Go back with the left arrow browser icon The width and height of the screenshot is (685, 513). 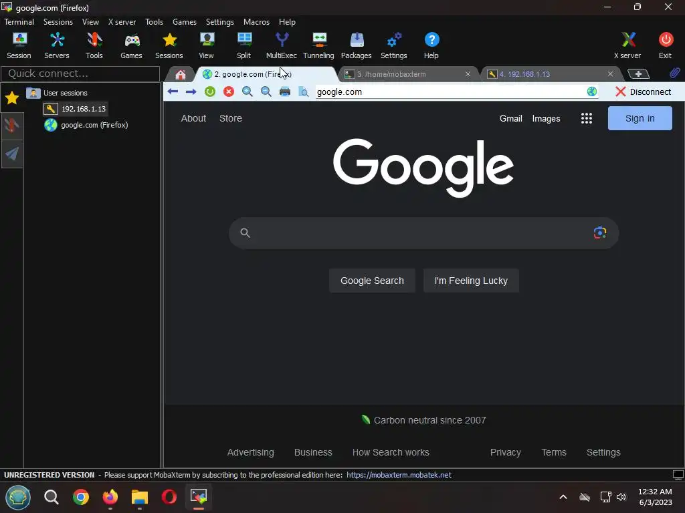pos(173,92)
